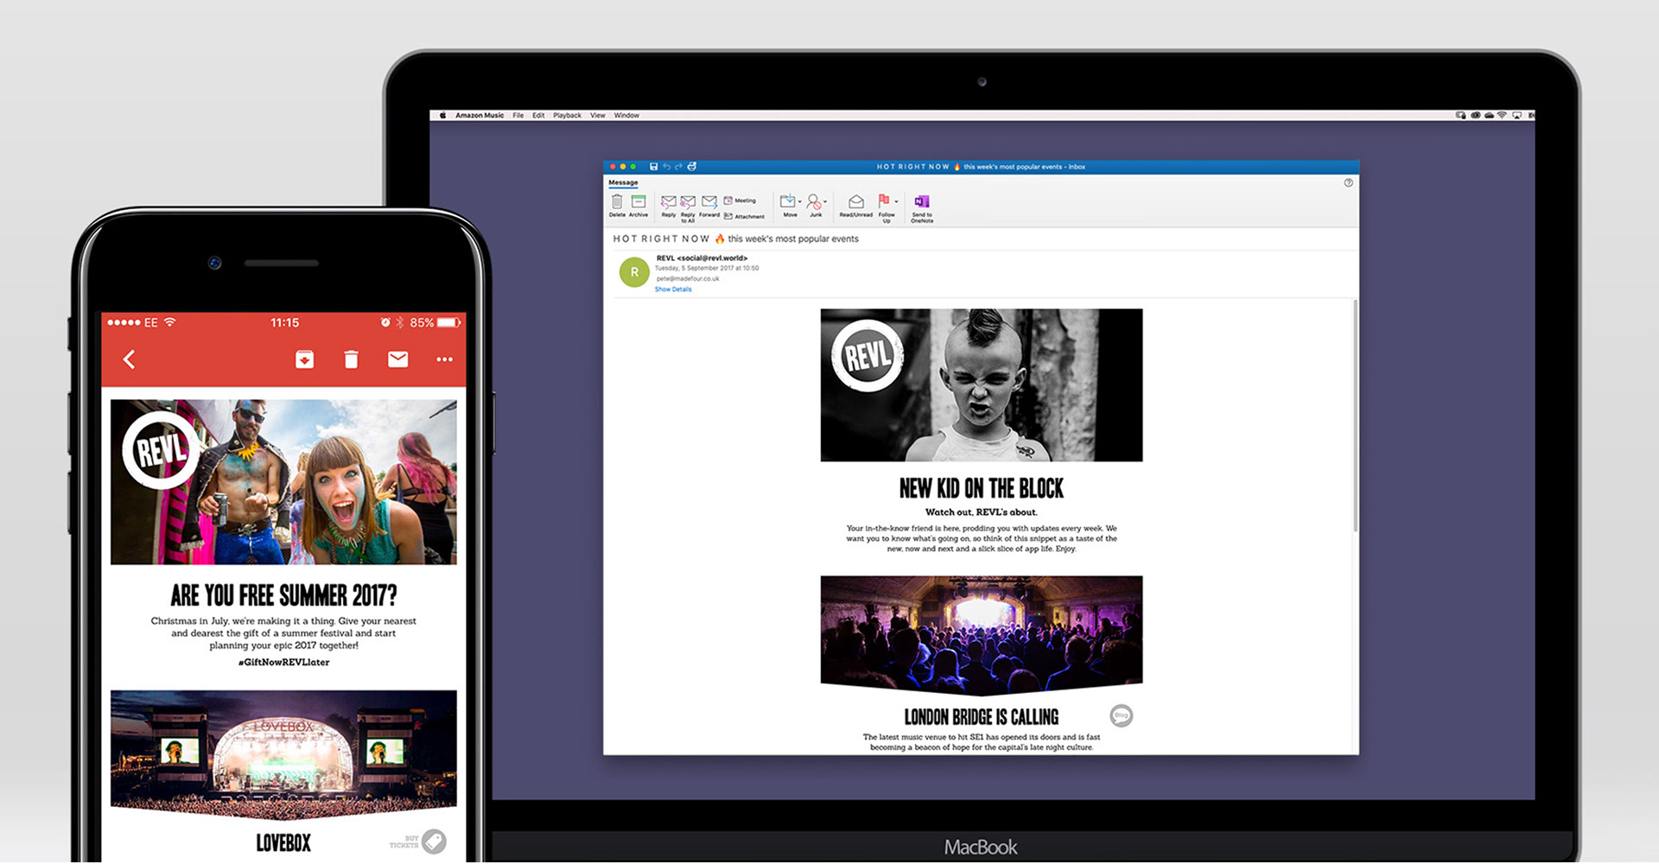Viewport: 1659px width, 864px height.
Task: Click sender REVL <social@revl.world>
Action: [702, 258]
